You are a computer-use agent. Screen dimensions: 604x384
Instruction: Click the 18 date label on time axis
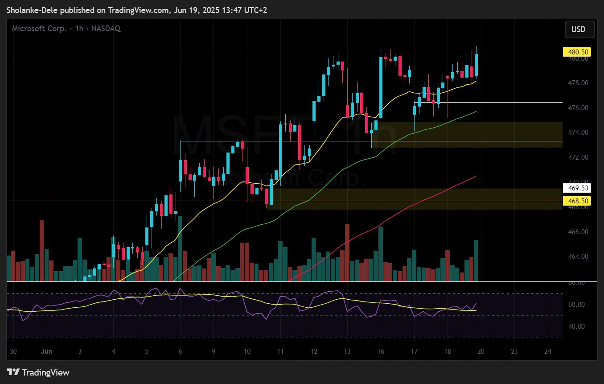448,351
